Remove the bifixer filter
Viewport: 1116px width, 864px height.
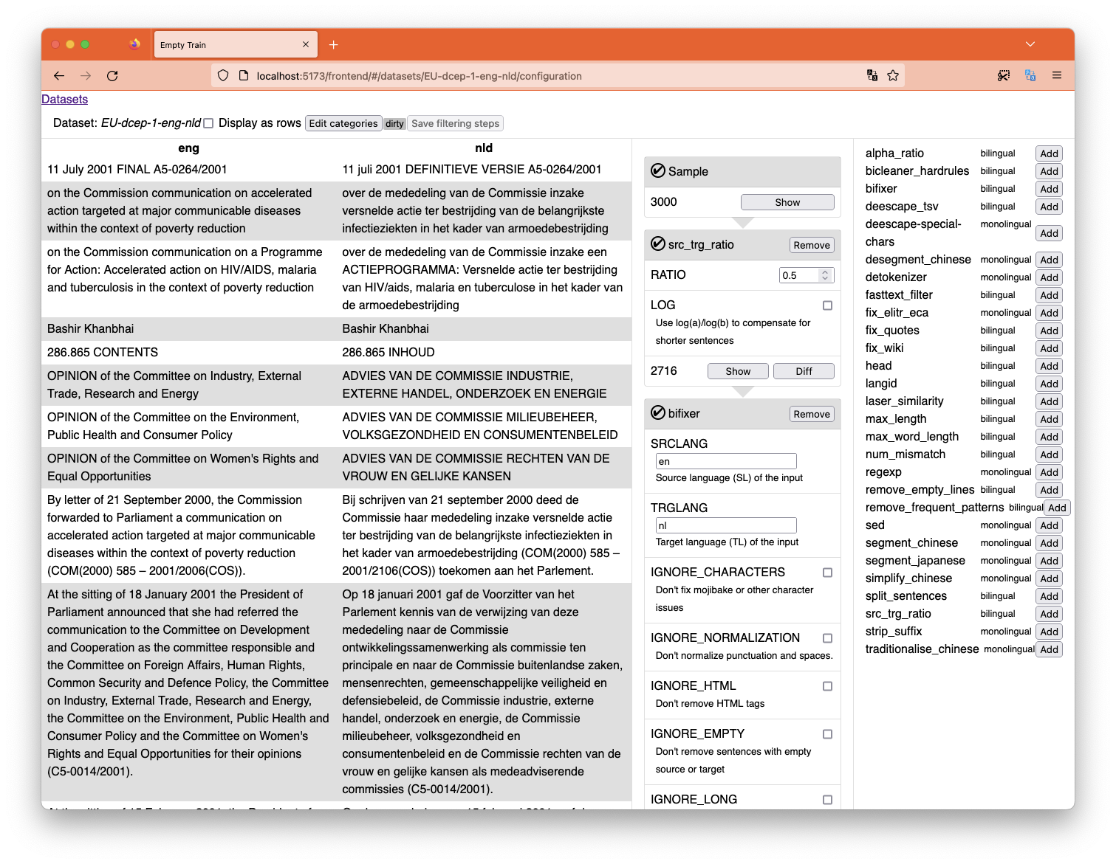coord(812,414)
